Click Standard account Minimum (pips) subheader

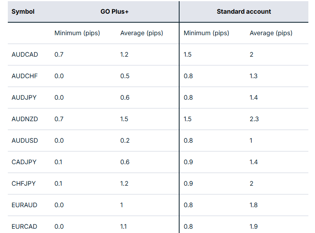[x=206, y=33]
